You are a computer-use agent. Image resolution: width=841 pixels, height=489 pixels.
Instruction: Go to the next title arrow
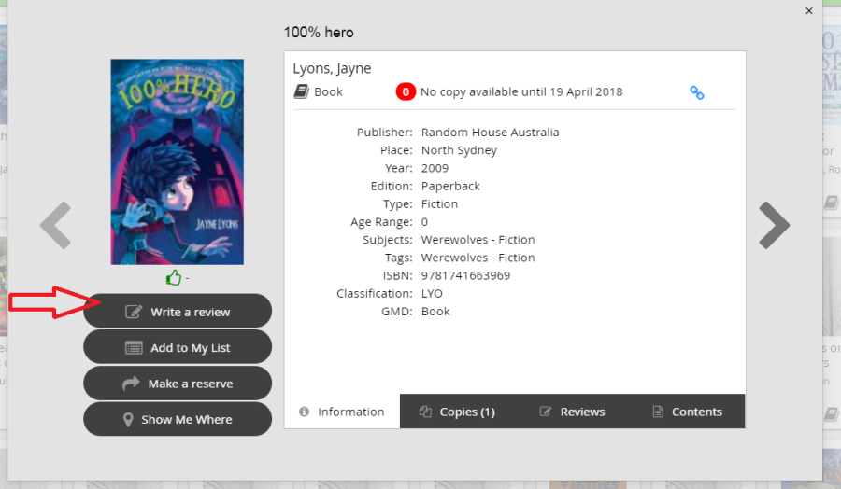(x=774, y=226)
